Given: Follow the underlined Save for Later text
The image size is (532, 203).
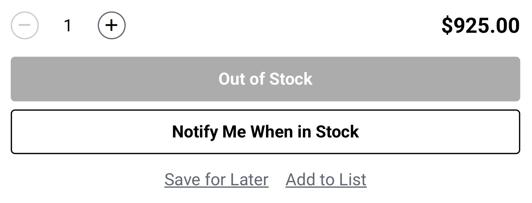Looking at the screenshot, I should tap(216, 180).
